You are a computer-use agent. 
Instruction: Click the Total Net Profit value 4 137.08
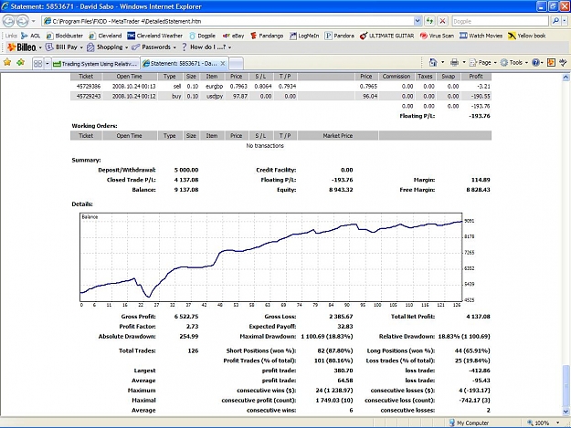[478, 317]
